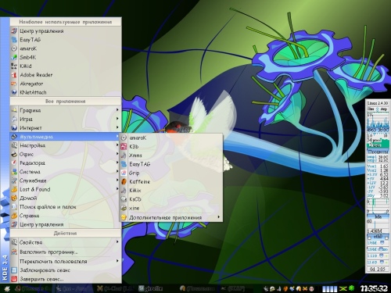This screenshot has height=293, width=391.
Task: Select the highlighted Мультимедиа menu entry
Action: 66,137
